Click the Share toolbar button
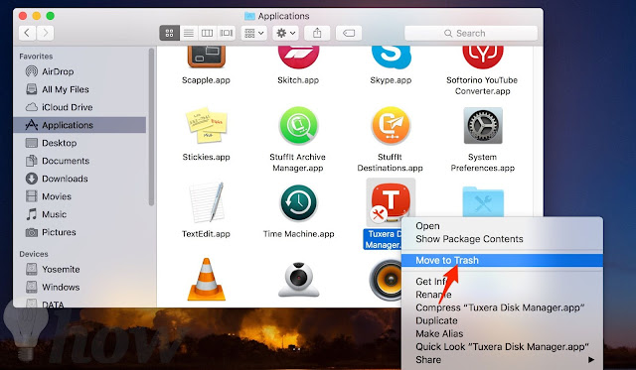The height and width of the screenshot is (370, 636). (317, 33)
